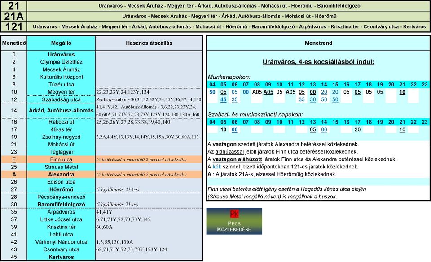The width and height of the screenshot is (431, 262).
Task: Select the Pécsbánya-rendező stop
Action: (61, 197)
